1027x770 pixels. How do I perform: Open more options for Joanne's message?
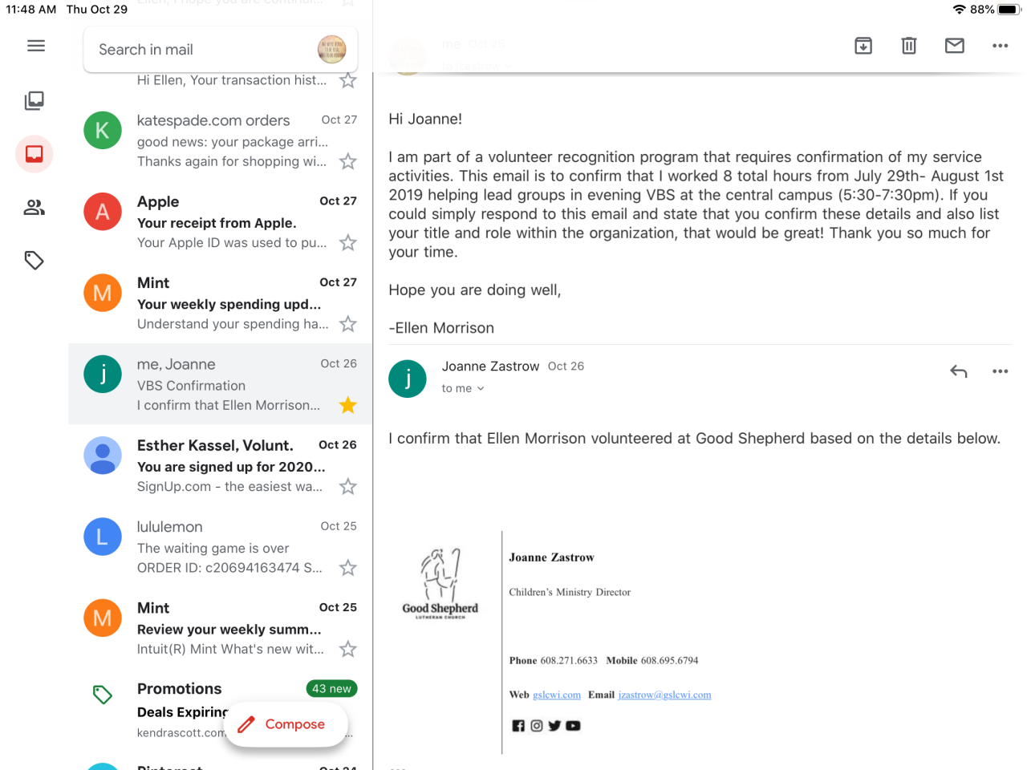coord(1000,371)
